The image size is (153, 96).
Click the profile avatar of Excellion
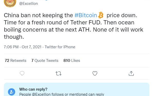[x=10, y=3]
